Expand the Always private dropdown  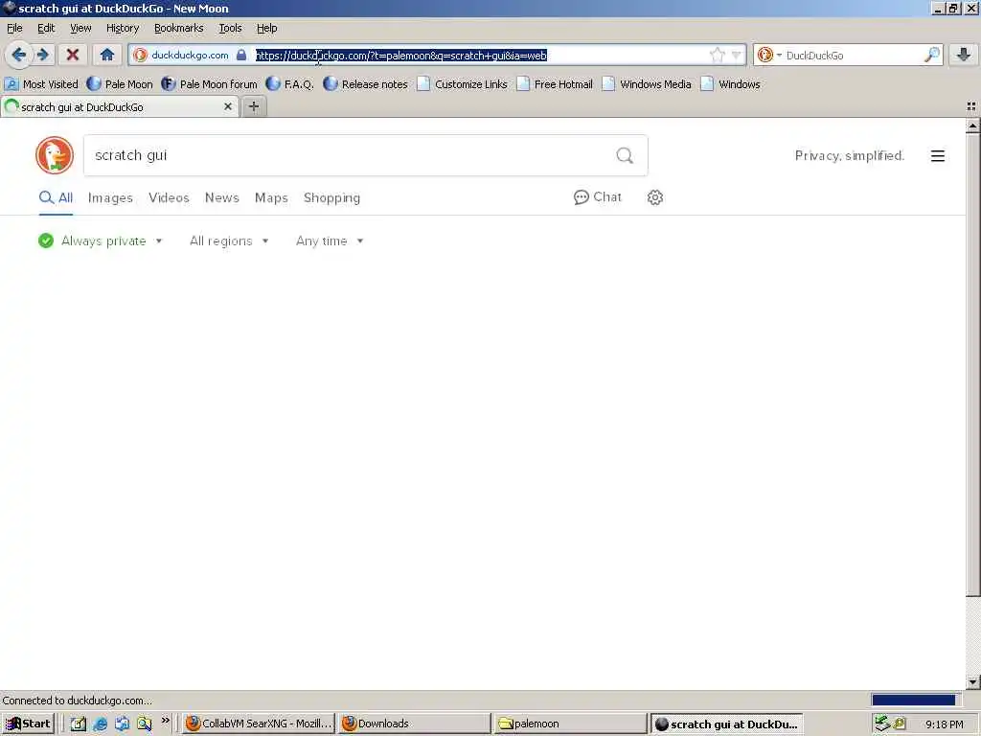(100, 241)
